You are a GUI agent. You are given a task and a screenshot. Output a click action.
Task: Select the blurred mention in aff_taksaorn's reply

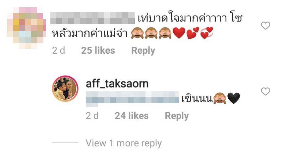pos(132,99)
